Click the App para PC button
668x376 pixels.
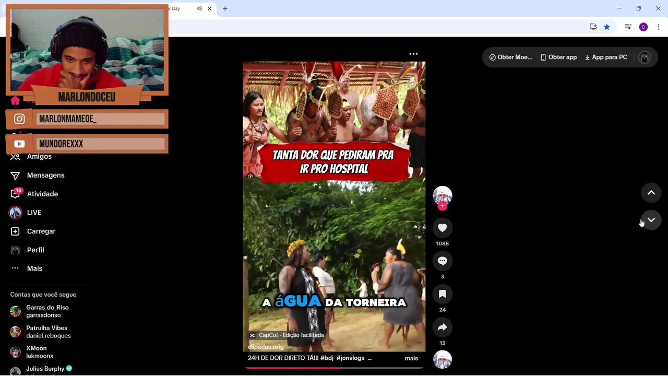(x=606, y=57)
